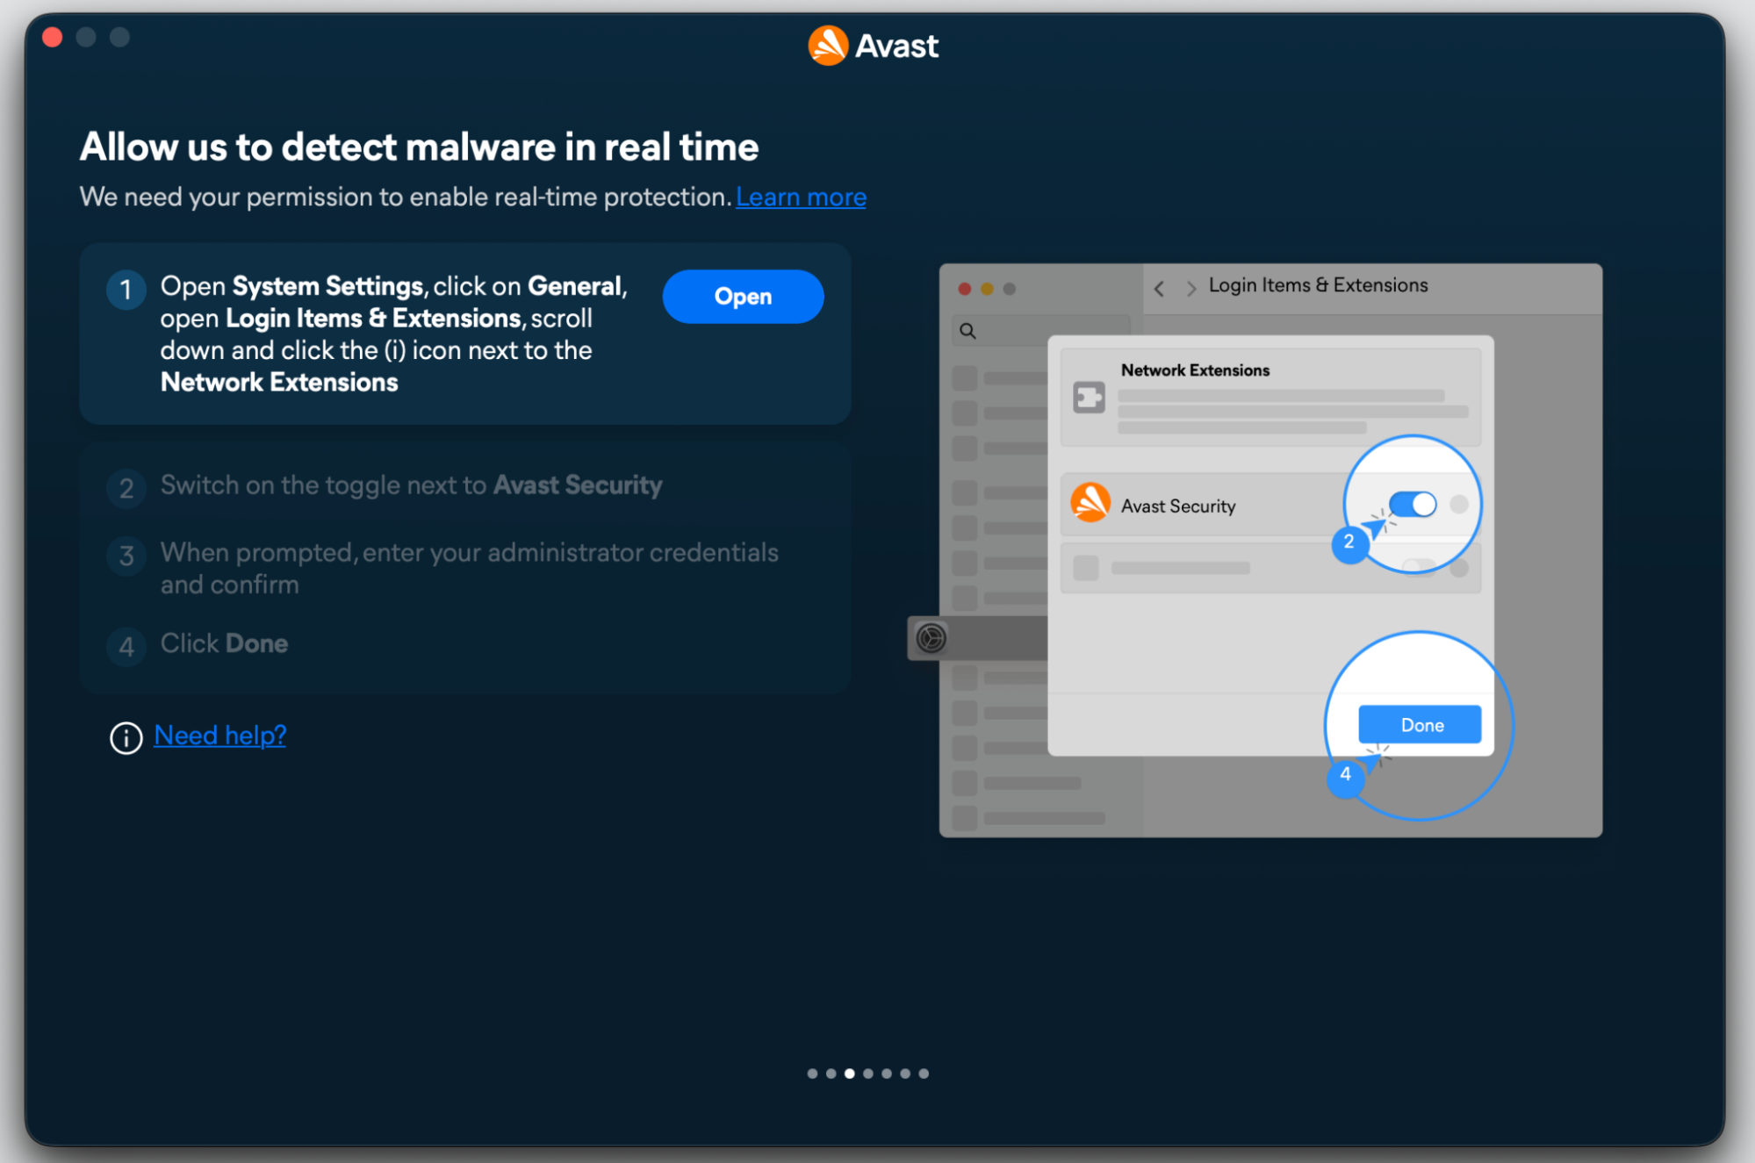Screen dimensions: 1755x1163
Task: Click the Open button in step 1
Action: [x=743, y=297]
